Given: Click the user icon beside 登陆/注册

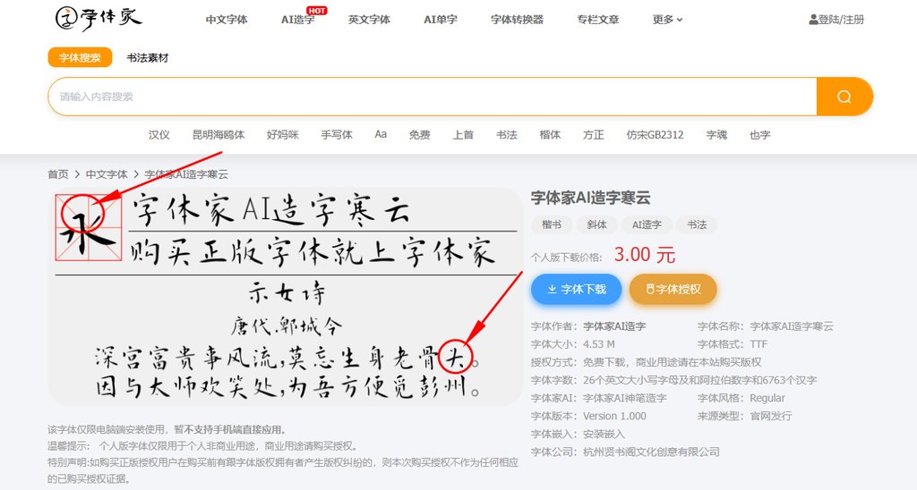Looking at the screenshot, I should point(813,20).
